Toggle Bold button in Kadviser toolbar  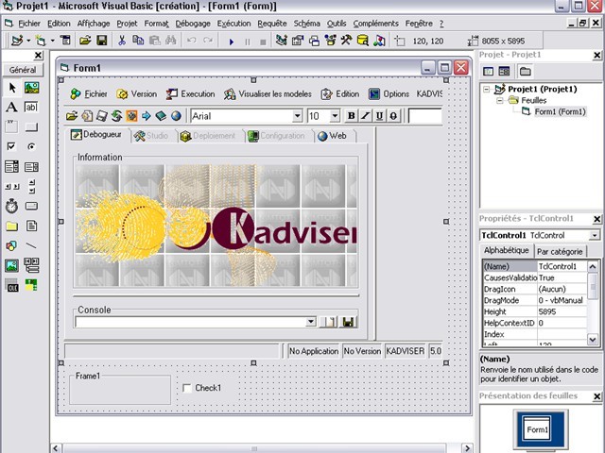[351, 116]
